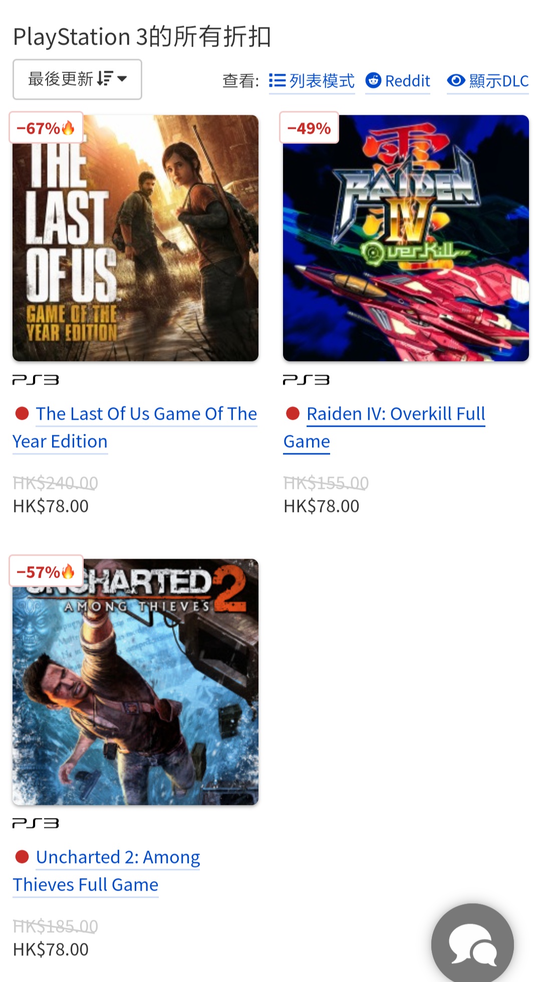Click red dot beside The Last Of Us title
Viewport: 541px width, 982px height.
[22, 413]
